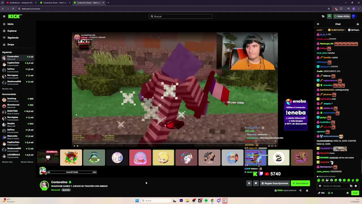The image size is (362, 204).
Task: Focus the Buscar search field on Kick
Action: pos(181,16)
